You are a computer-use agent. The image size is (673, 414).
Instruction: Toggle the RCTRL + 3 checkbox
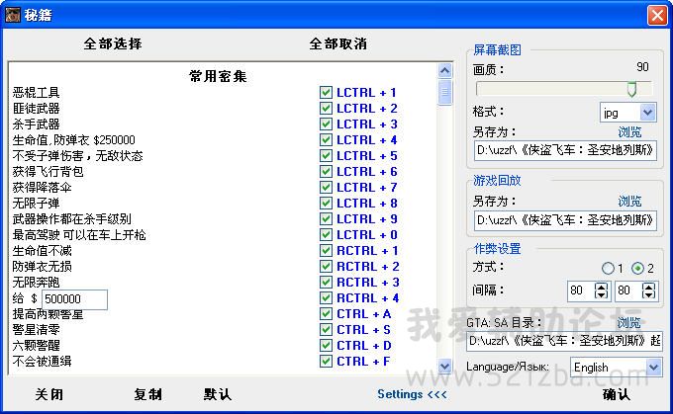point(326,283)
